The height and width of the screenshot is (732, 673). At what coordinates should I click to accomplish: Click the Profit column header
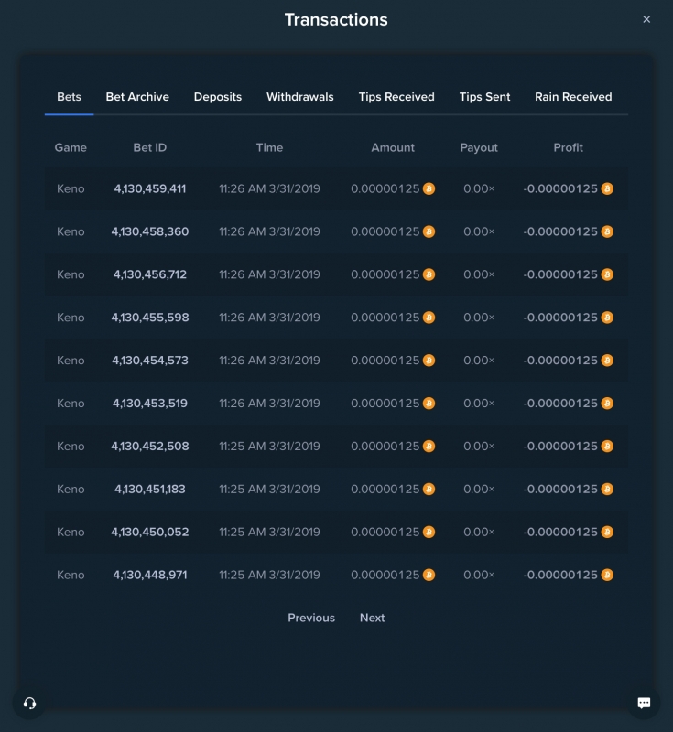[x=568, y=148]
